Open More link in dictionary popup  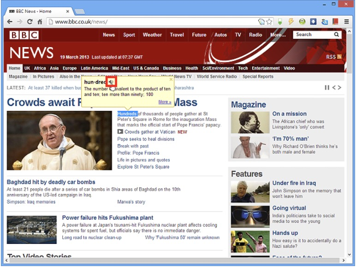pyautogui.click(x=165, y=102)
